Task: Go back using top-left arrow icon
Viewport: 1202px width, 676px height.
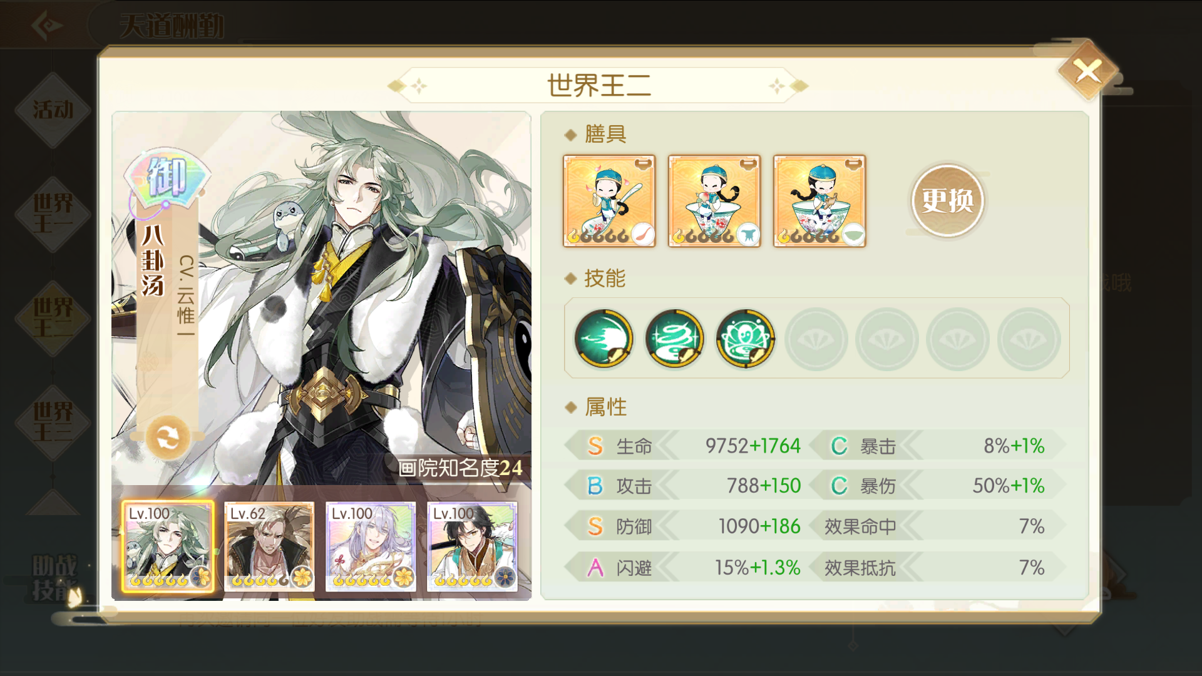Action: click(x=47, y=25)
